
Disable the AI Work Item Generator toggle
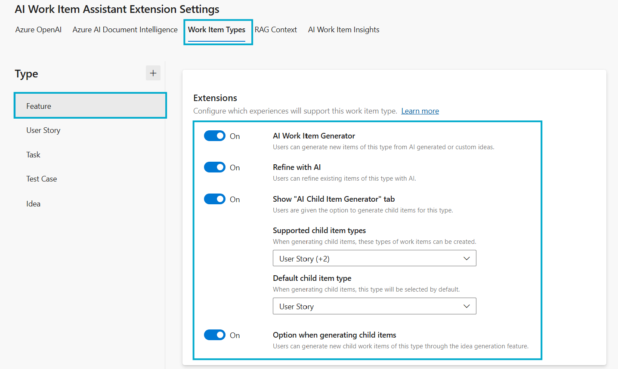coord(214,135)
